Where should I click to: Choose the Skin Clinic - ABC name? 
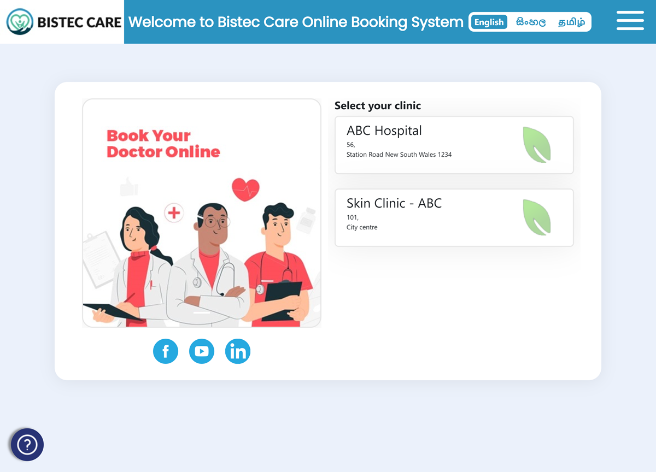tap(394, 203)
